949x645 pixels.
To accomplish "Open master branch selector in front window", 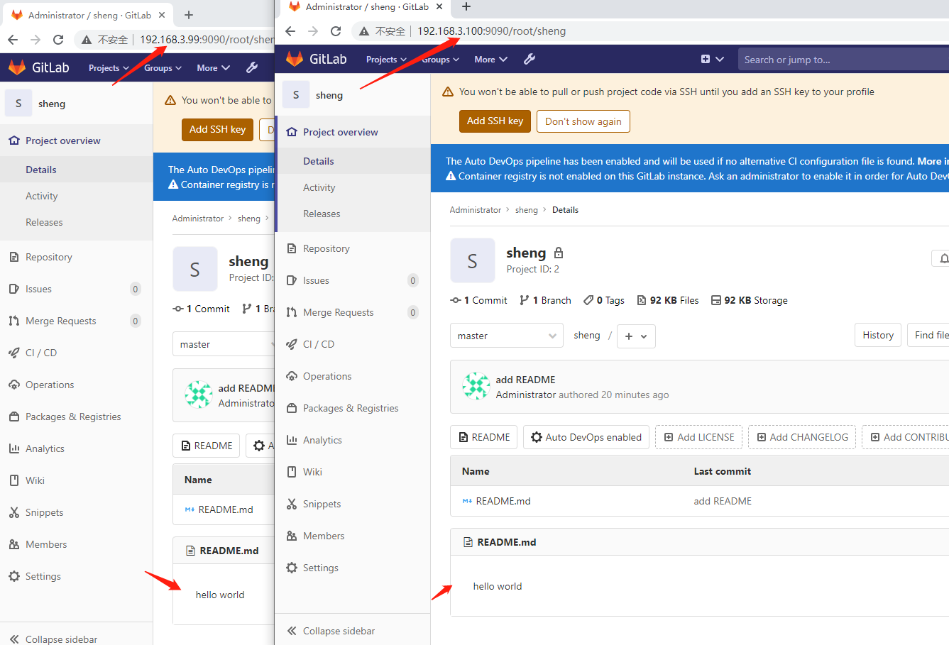I will click(507, 336).
